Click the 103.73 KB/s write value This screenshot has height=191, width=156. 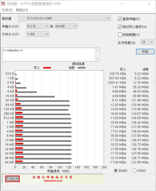(118, 74)
